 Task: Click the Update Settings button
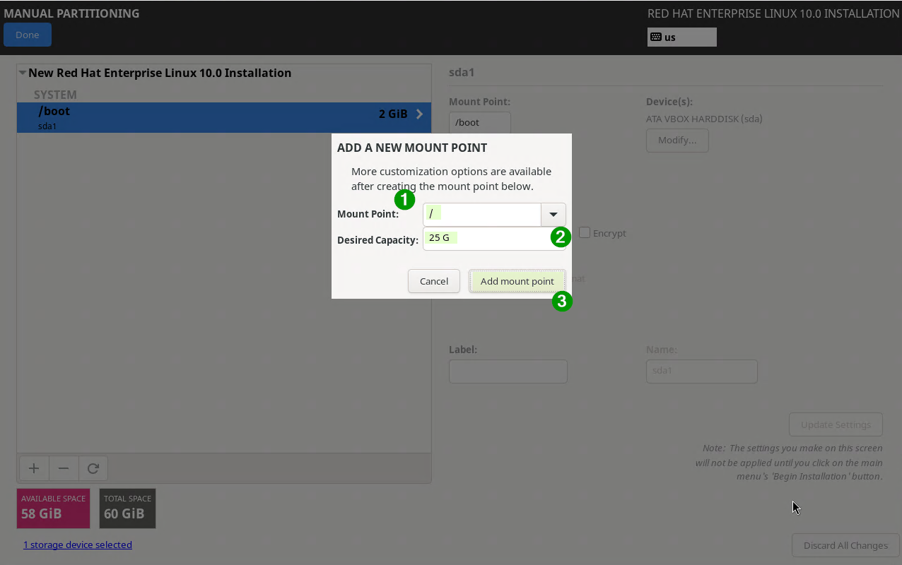(x=836, y=424)
